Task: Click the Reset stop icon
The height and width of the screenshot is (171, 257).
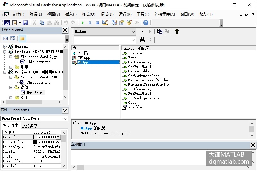Action: (x=98, y=23)
